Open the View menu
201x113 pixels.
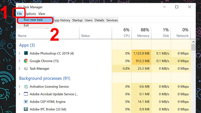pos(42,14)
